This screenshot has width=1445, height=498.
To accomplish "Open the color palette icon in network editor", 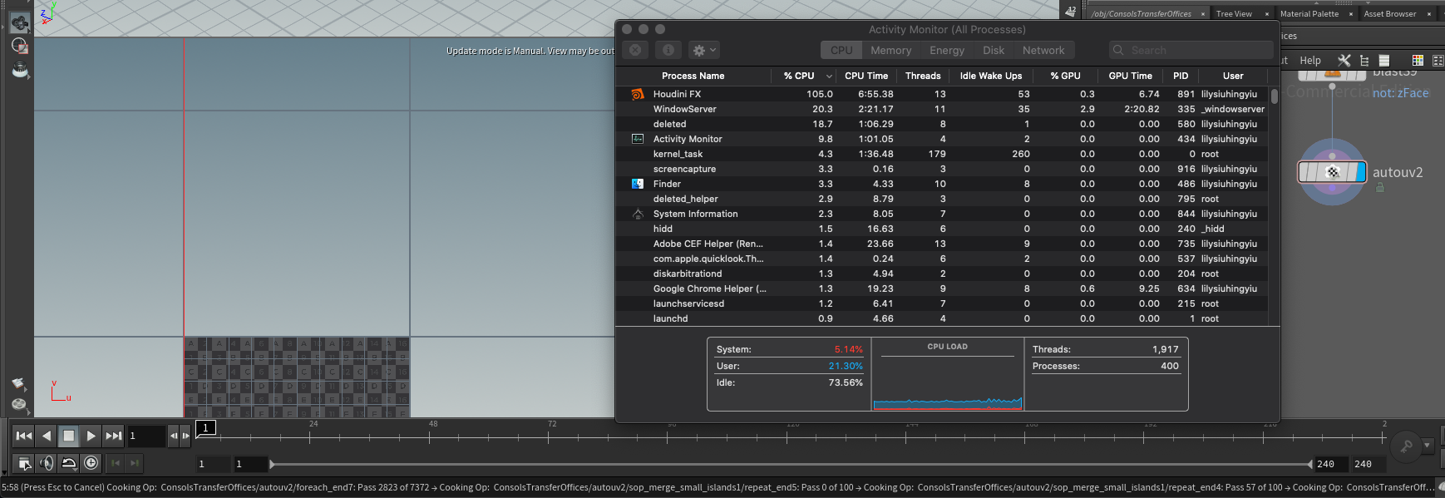I will (1418, 60).
